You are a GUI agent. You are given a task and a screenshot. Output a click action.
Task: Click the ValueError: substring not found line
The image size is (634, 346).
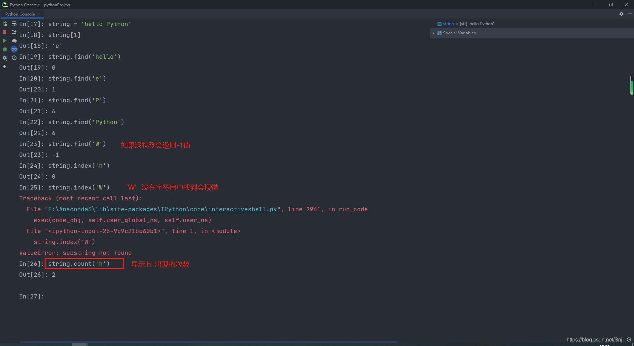tap(75, 253)
